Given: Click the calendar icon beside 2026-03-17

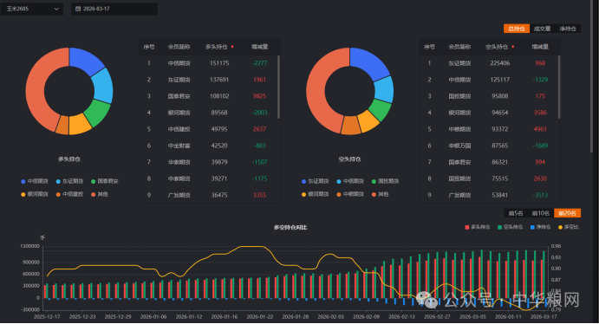Looking at the screenshot, I should point(78,9).
